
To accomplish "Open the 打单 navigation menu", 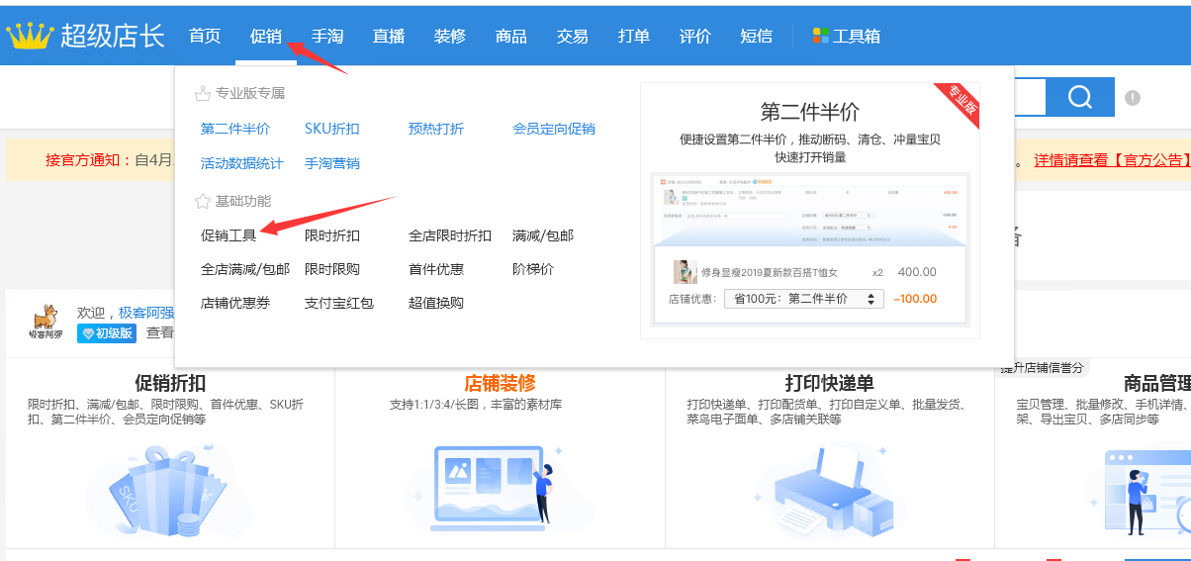I will (634, 36).
